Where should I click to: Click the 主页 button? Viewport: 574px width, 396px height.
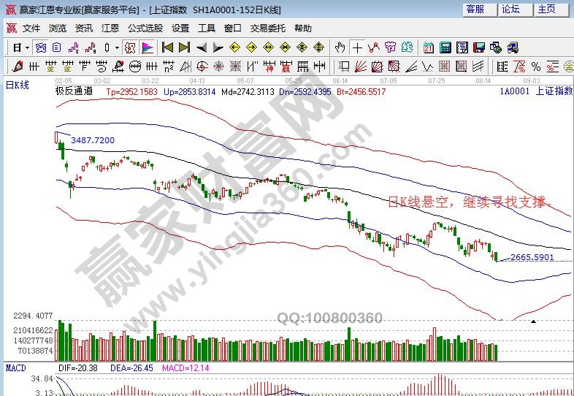coord(546,9)
